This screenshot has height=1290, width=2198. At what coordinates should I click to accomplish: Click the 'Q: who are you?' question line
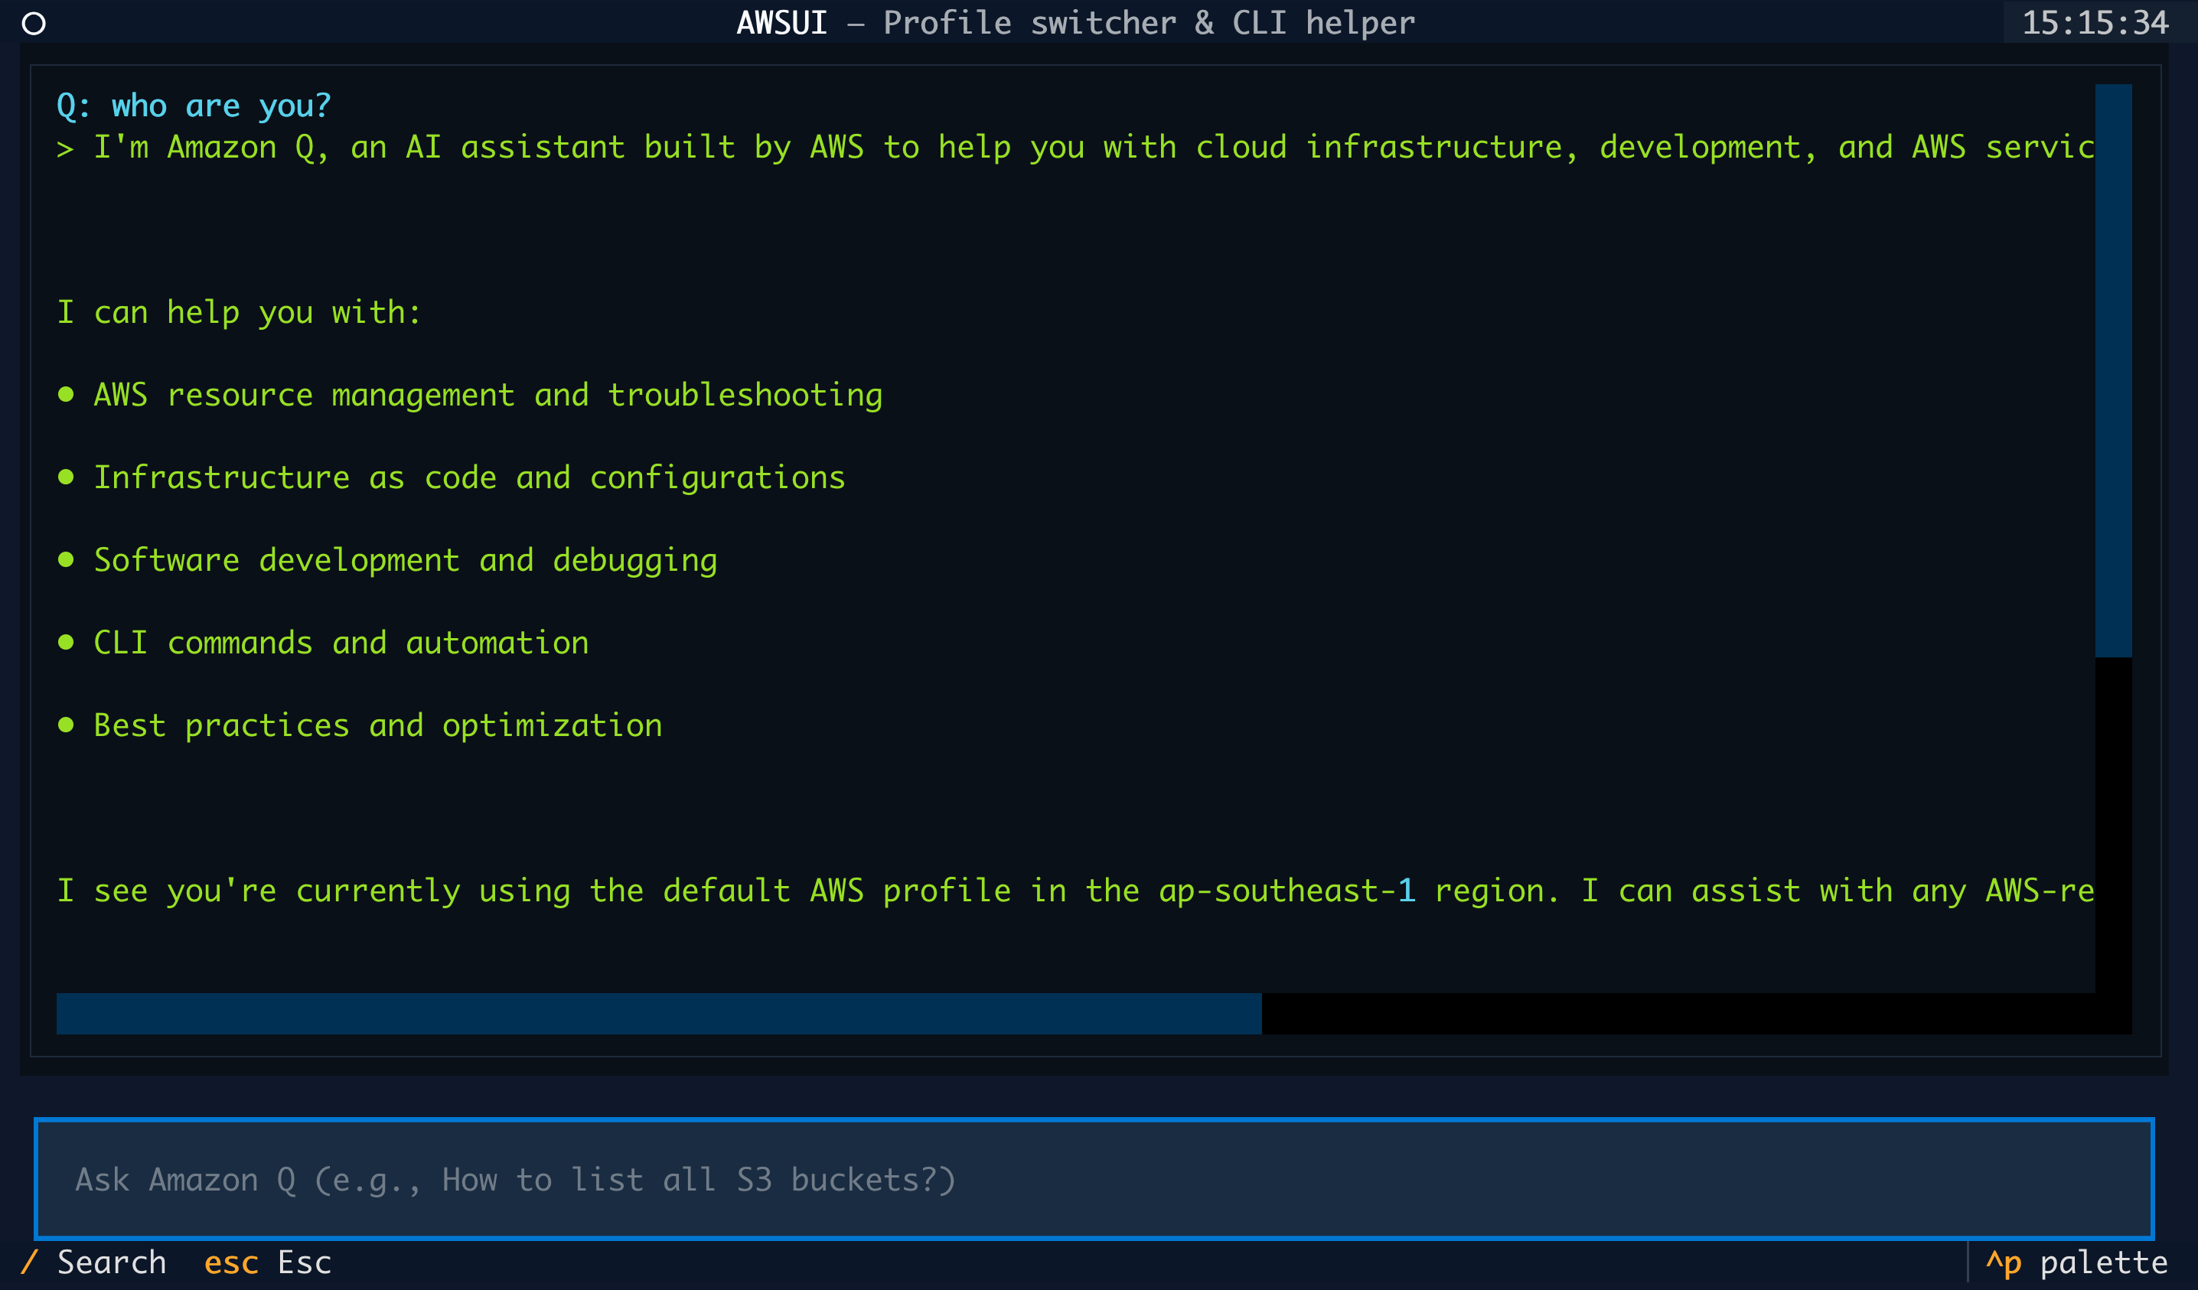coord(194,106)
